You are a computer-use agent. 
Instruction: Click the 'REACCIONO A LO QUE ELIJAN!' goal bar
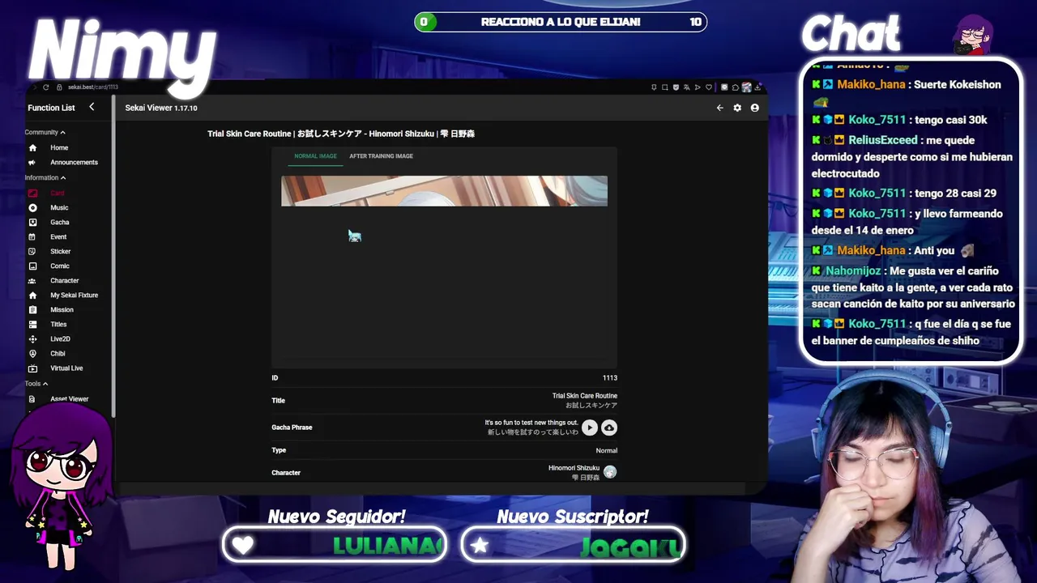click(561, 22)
